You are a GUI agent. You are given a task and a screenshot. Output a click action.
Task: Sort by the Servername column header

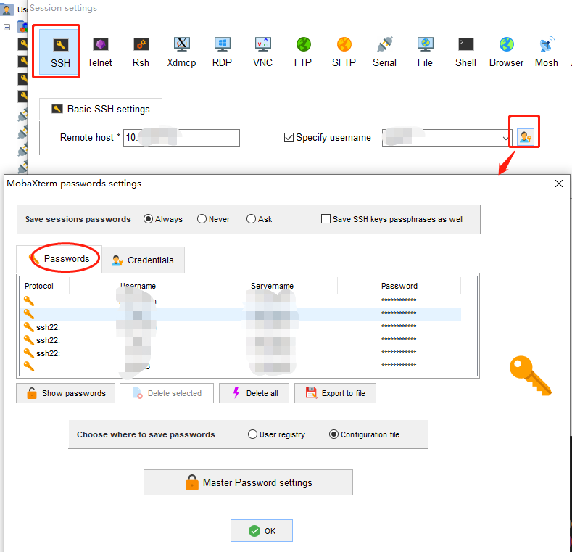[x=272, y=286]
